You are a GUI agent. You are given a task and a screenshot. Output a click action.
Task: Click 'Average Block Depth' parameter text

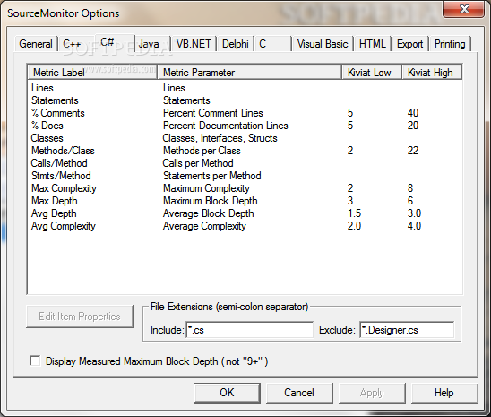click(208, 213)
